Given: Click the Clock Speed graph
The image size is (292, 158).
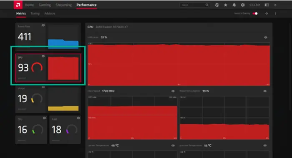Looking at the screenshot, I should [132, 118].
